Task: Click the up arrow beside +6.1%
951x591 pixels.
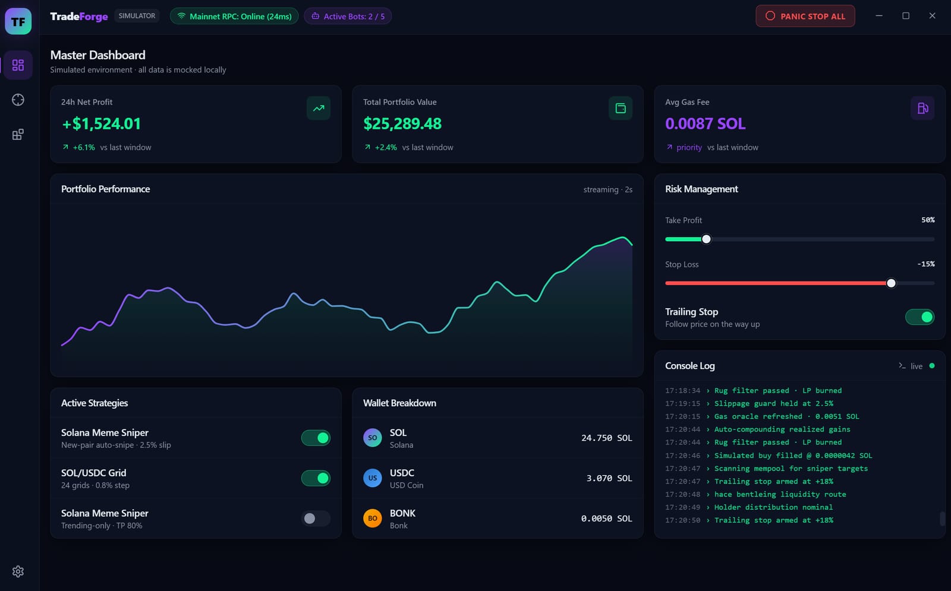Action: (x=65, y=147)
